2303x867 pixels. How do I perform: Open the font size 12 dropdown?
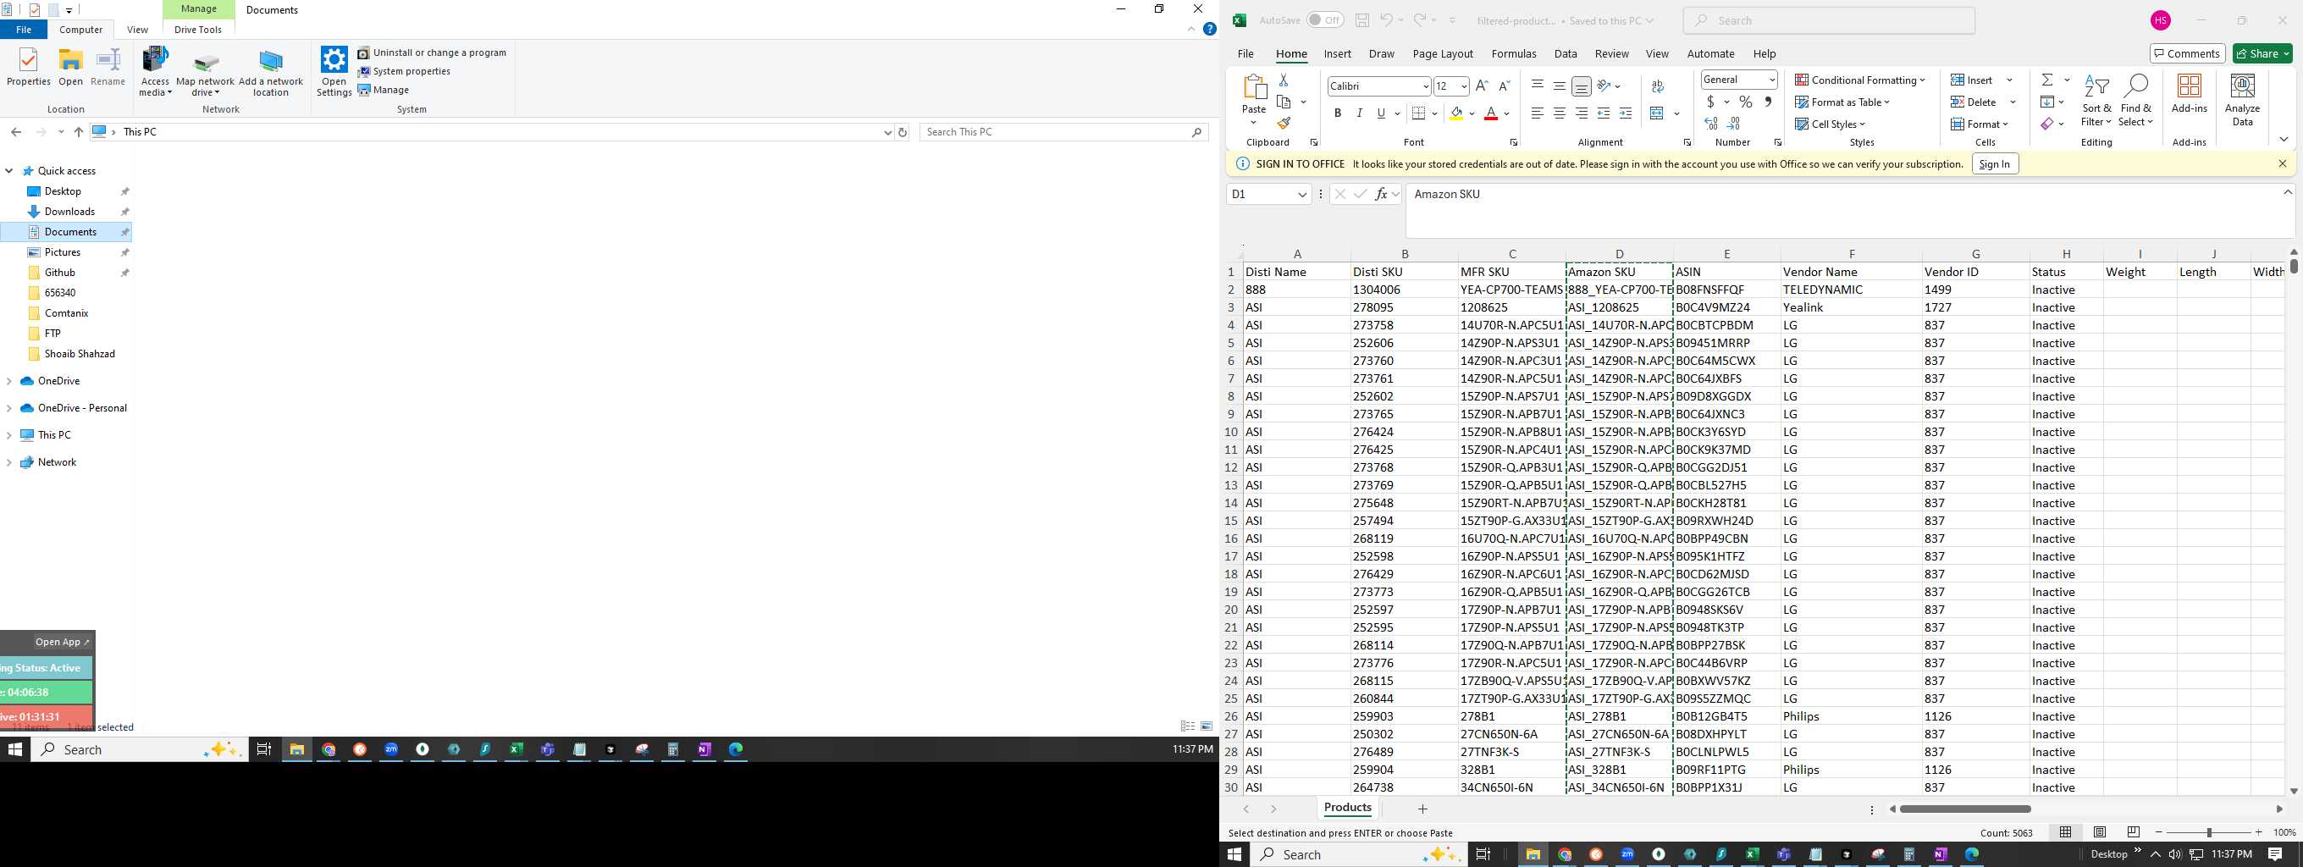point(1464,86)
